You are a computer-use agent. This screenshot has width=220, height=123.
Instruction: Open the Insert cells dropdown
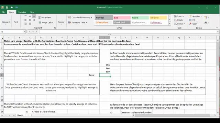click(x=179, y=16)
